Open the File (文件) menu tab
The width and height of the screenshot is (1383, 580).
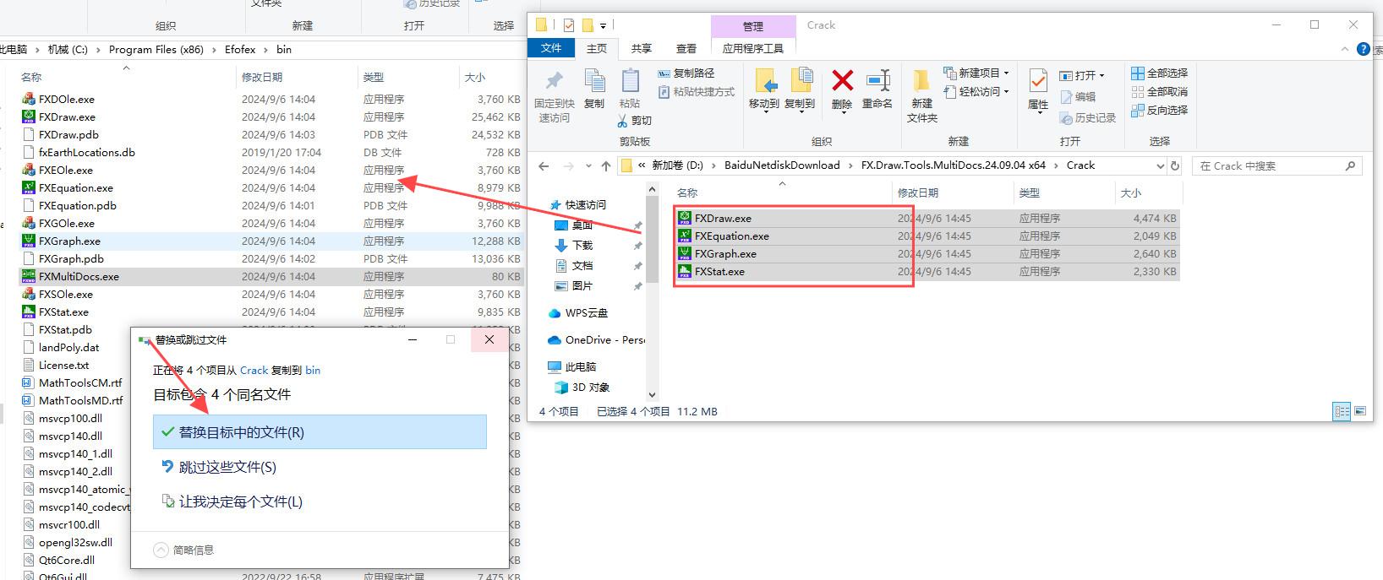[551, 49]
